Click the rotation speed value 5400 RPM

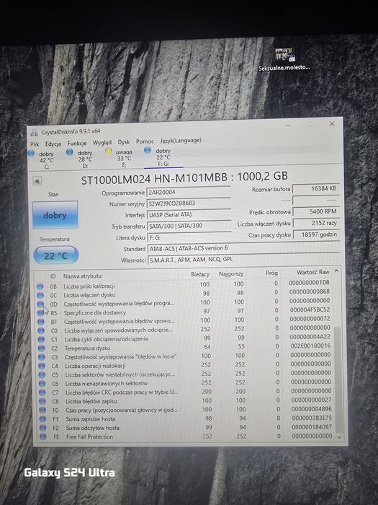tap(316, 211)
